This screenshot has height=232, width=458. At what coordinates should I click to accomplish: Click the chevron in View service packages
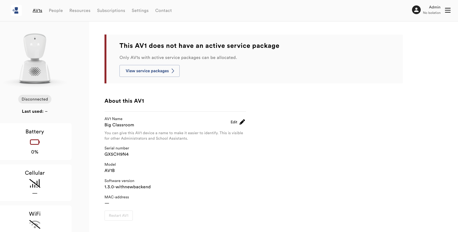173,71
